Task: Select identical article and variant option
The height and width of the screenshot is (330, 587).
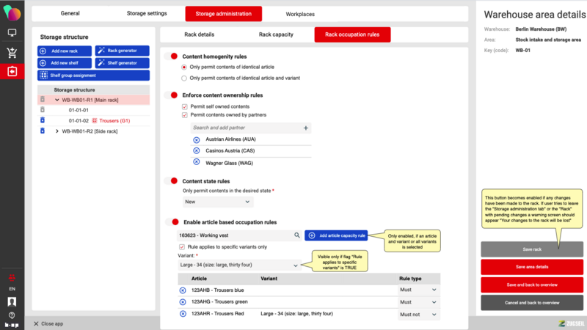Action: click(184, 78)
